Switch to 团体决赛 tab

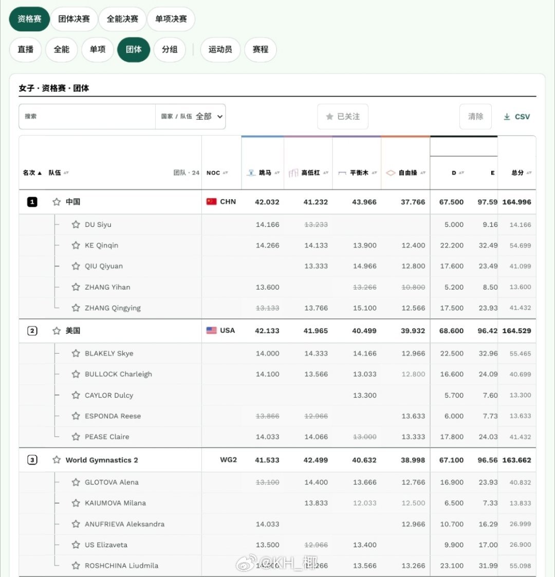74,19
